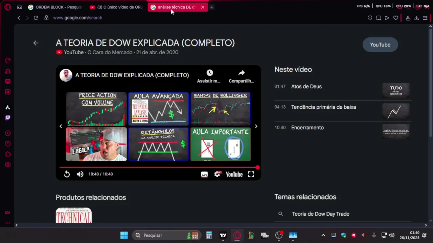433x243 pixels.
Task: Go back one browser page
Action: [x=19, y=18]
